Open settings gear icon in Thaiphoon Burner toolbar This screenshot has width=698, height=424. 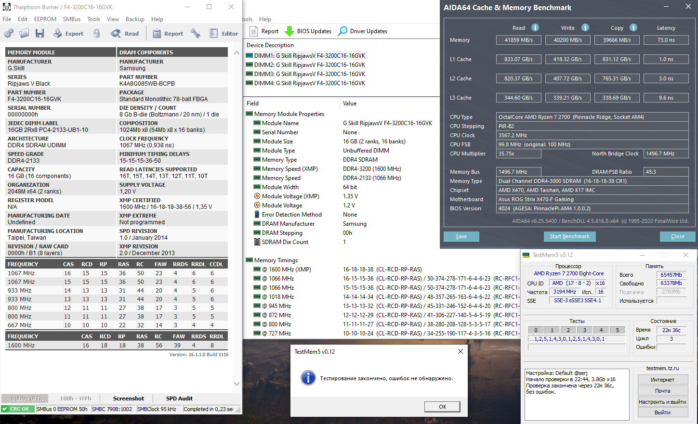coord(9,33)
